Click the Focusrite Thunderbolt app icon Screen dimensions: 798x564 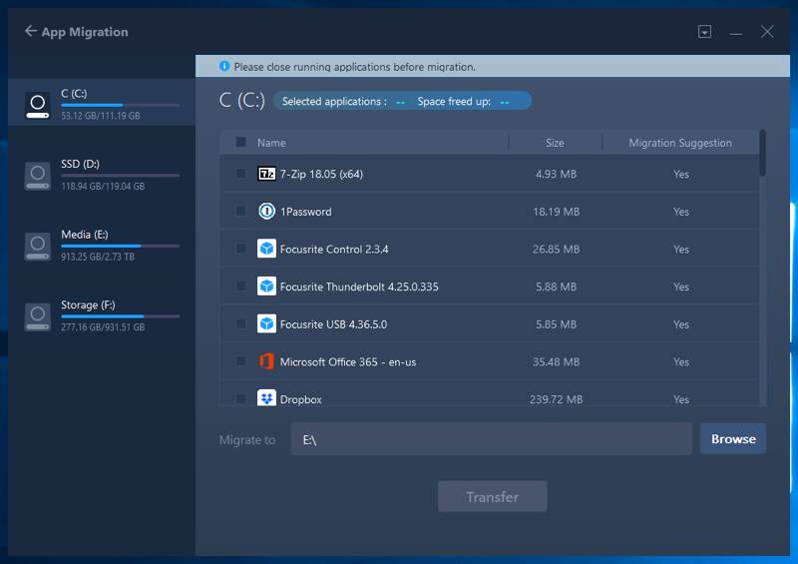click(x=266, y=286)
